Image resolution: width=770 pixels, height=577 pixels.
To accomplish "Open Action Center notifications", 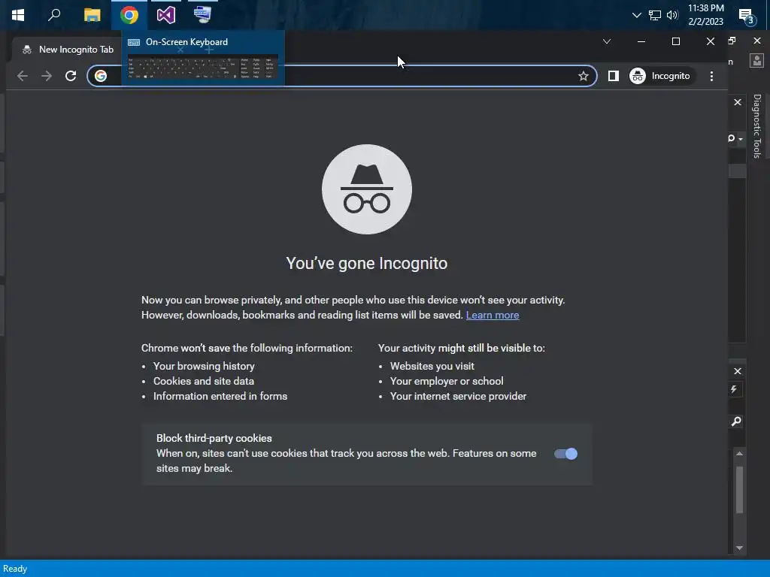I will point(747,16).
